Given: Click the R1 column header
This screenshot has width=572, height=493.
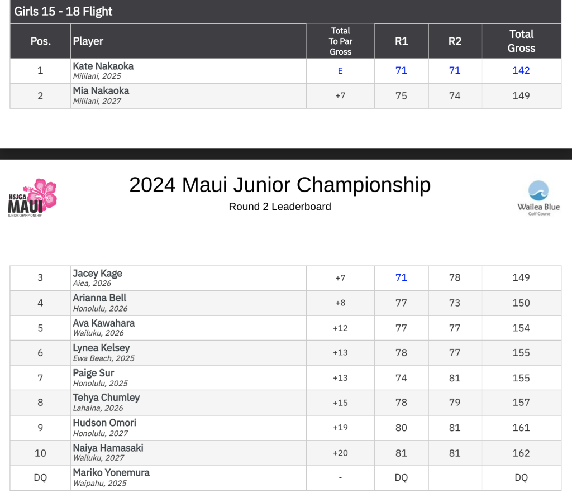Looking at the screenshot, I should [x=401, y=41].
